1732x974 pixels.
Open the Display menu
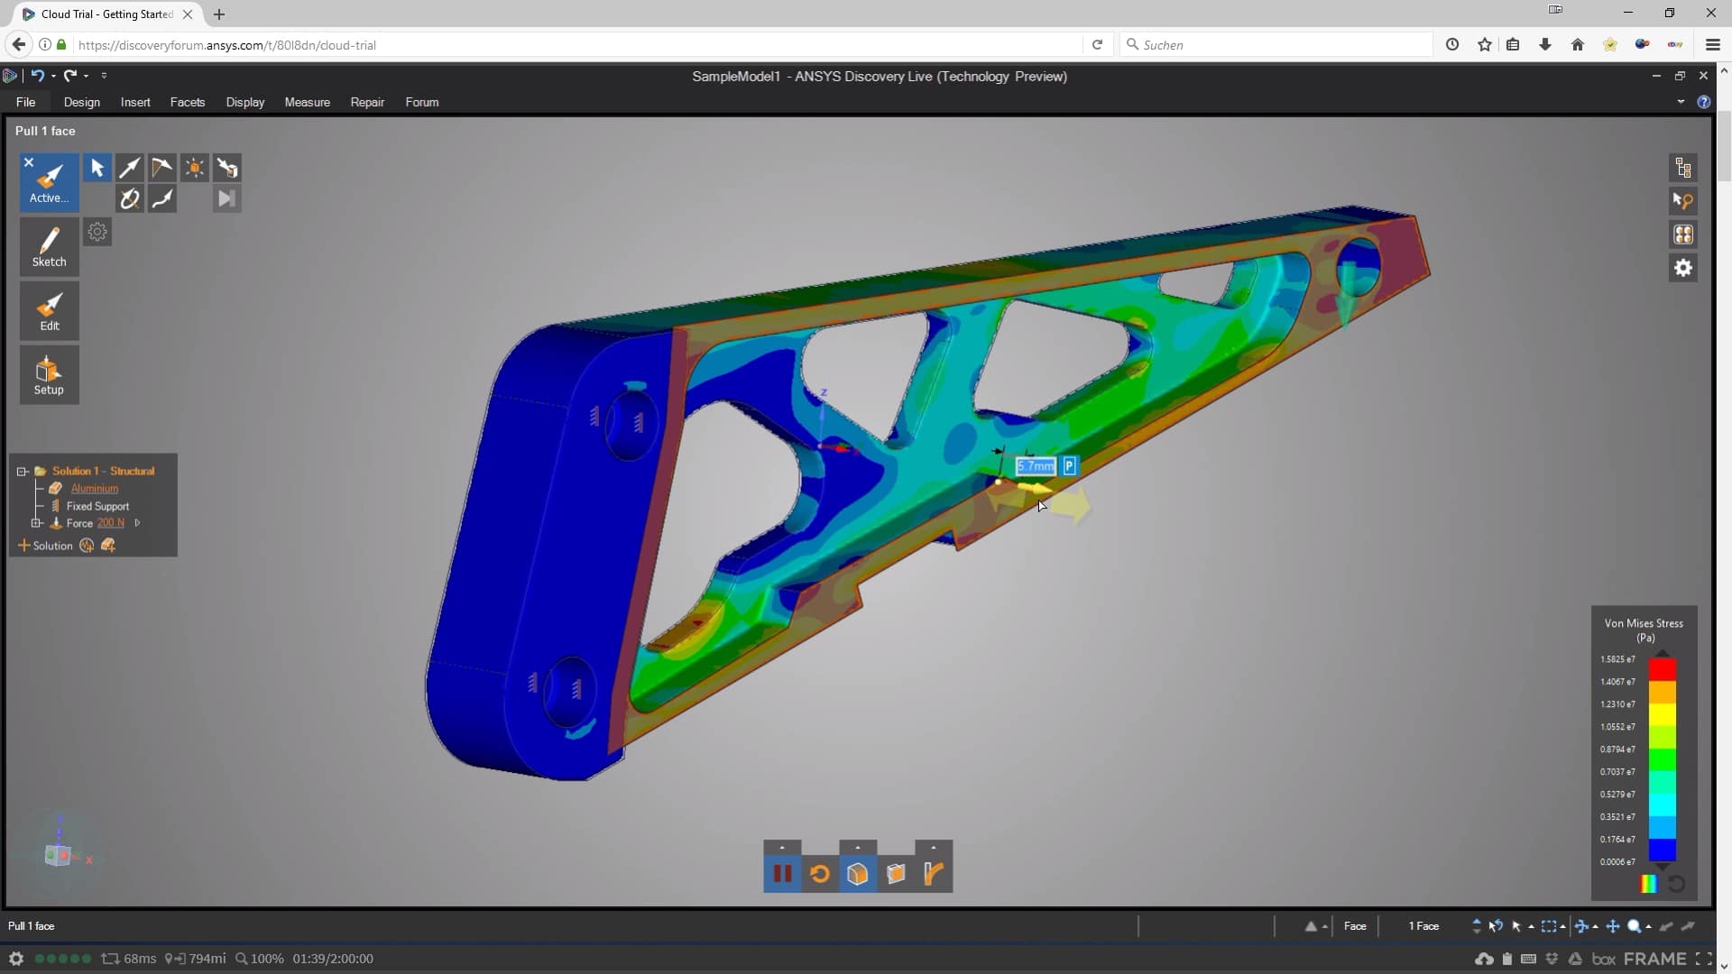pos(245,102)
